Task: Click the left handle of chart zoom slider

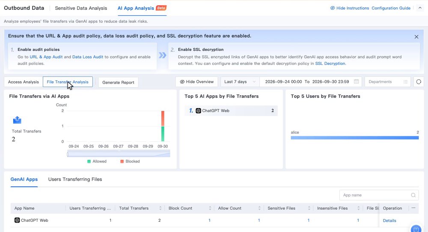Action: [68, 154]
